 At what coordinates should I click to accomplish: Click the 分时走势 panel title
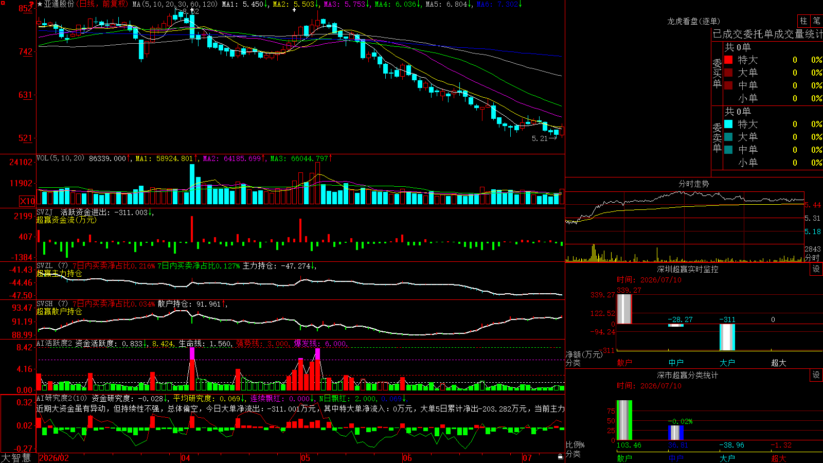point(693,184)
